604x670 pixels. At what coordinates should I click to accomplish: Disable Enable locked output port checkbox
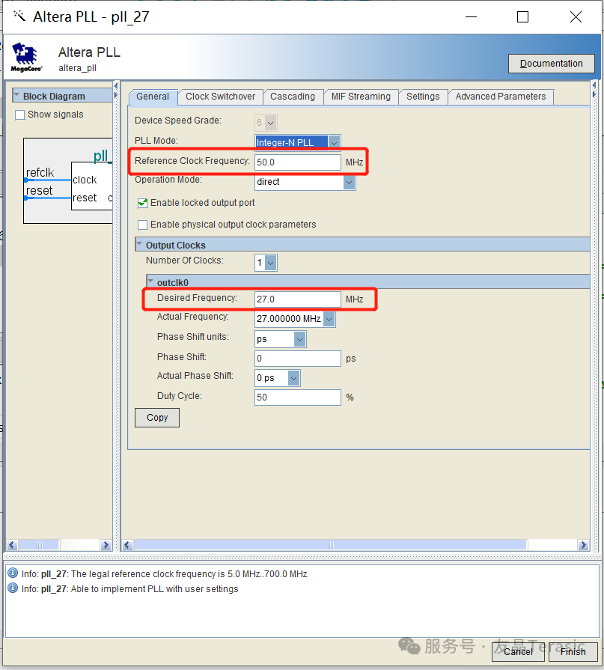coord(143,203)
